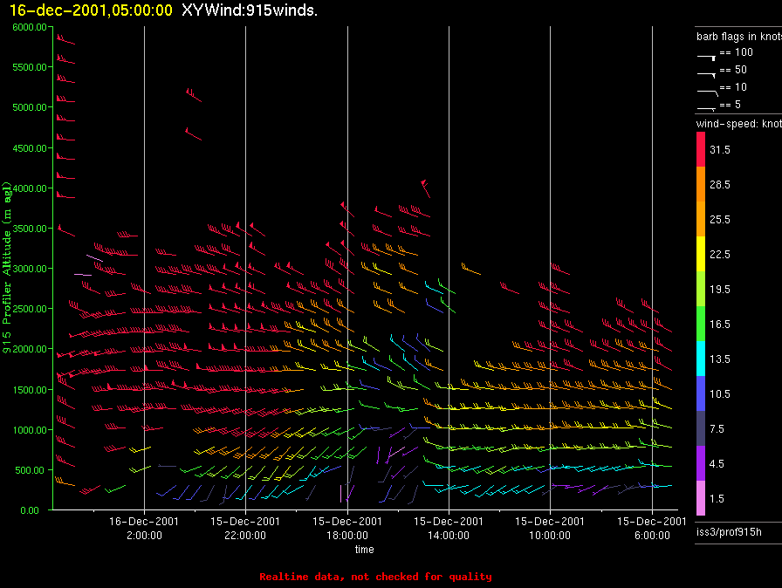The image size is (782, 588).
Task: Click the iss3/prof915h platform label
Action: pyautogui.click(x=729, y=532)
